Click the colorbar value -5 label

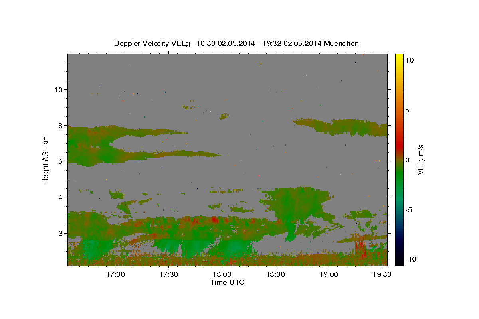408,210
